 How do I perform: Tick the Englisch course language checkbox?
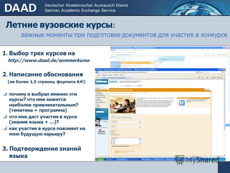pos(111,133)
